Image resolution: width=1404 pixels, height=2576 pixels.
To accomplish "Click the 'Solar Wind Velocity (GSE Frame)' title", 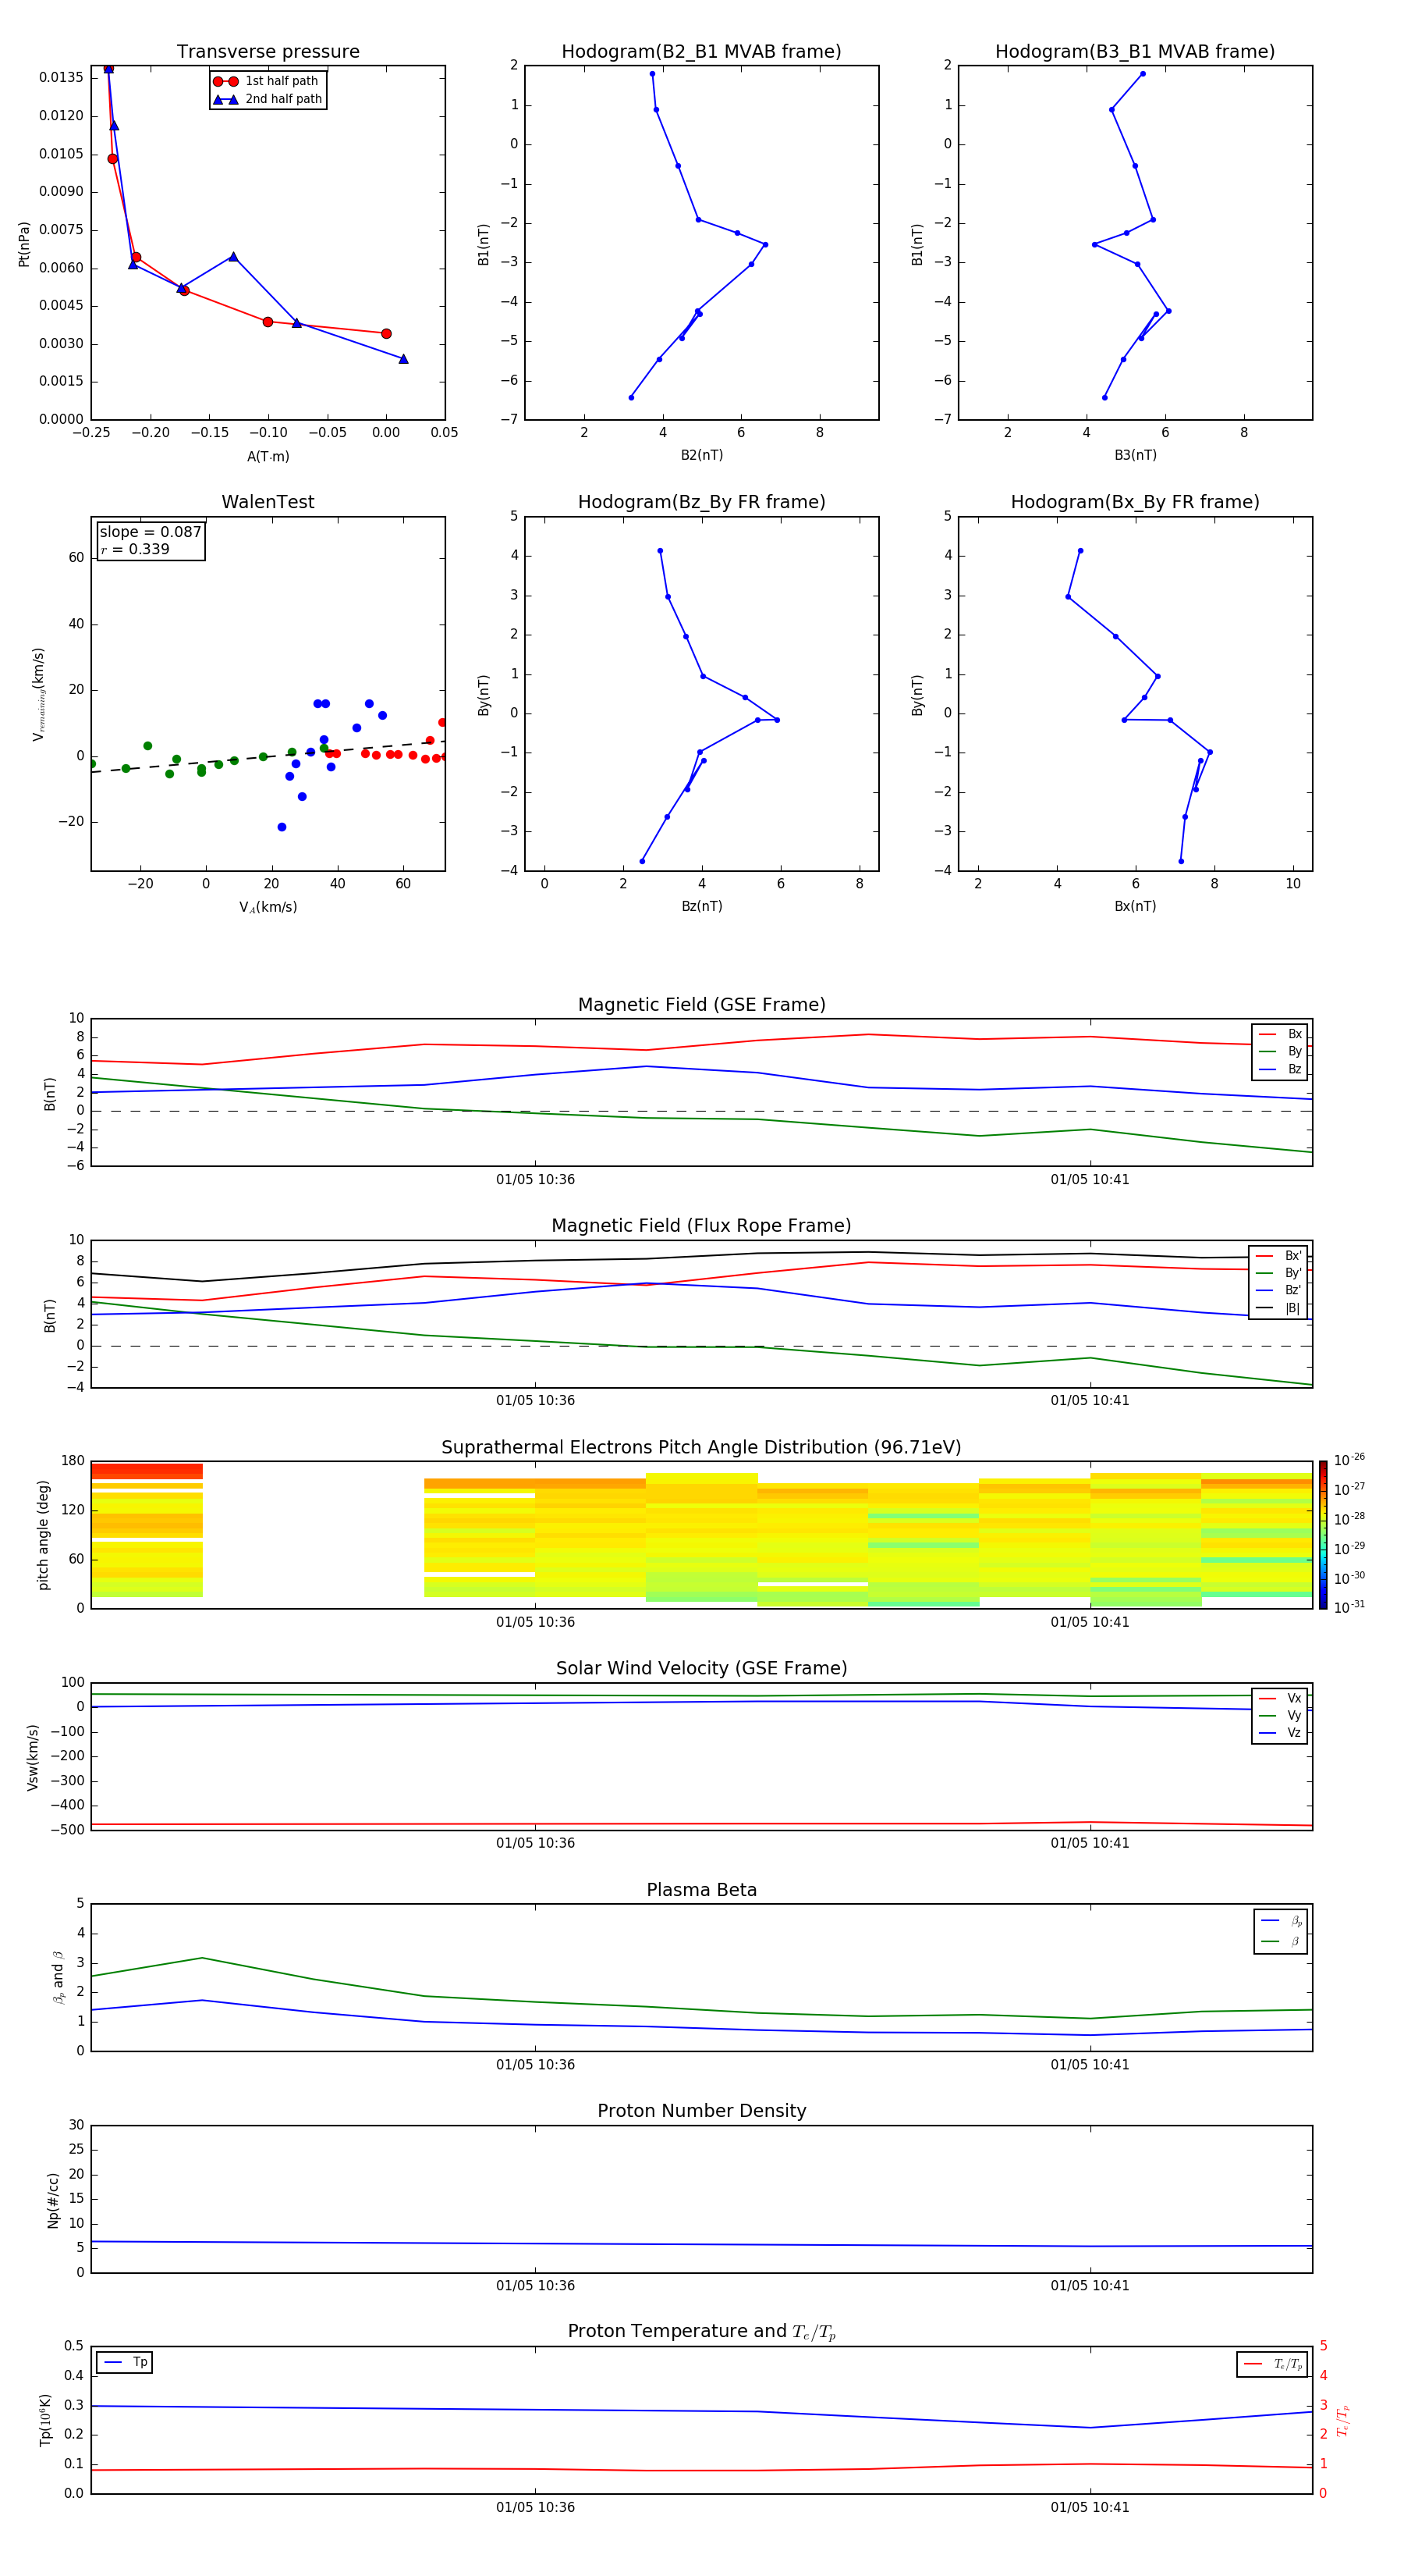I will (x=701, y=1669).
